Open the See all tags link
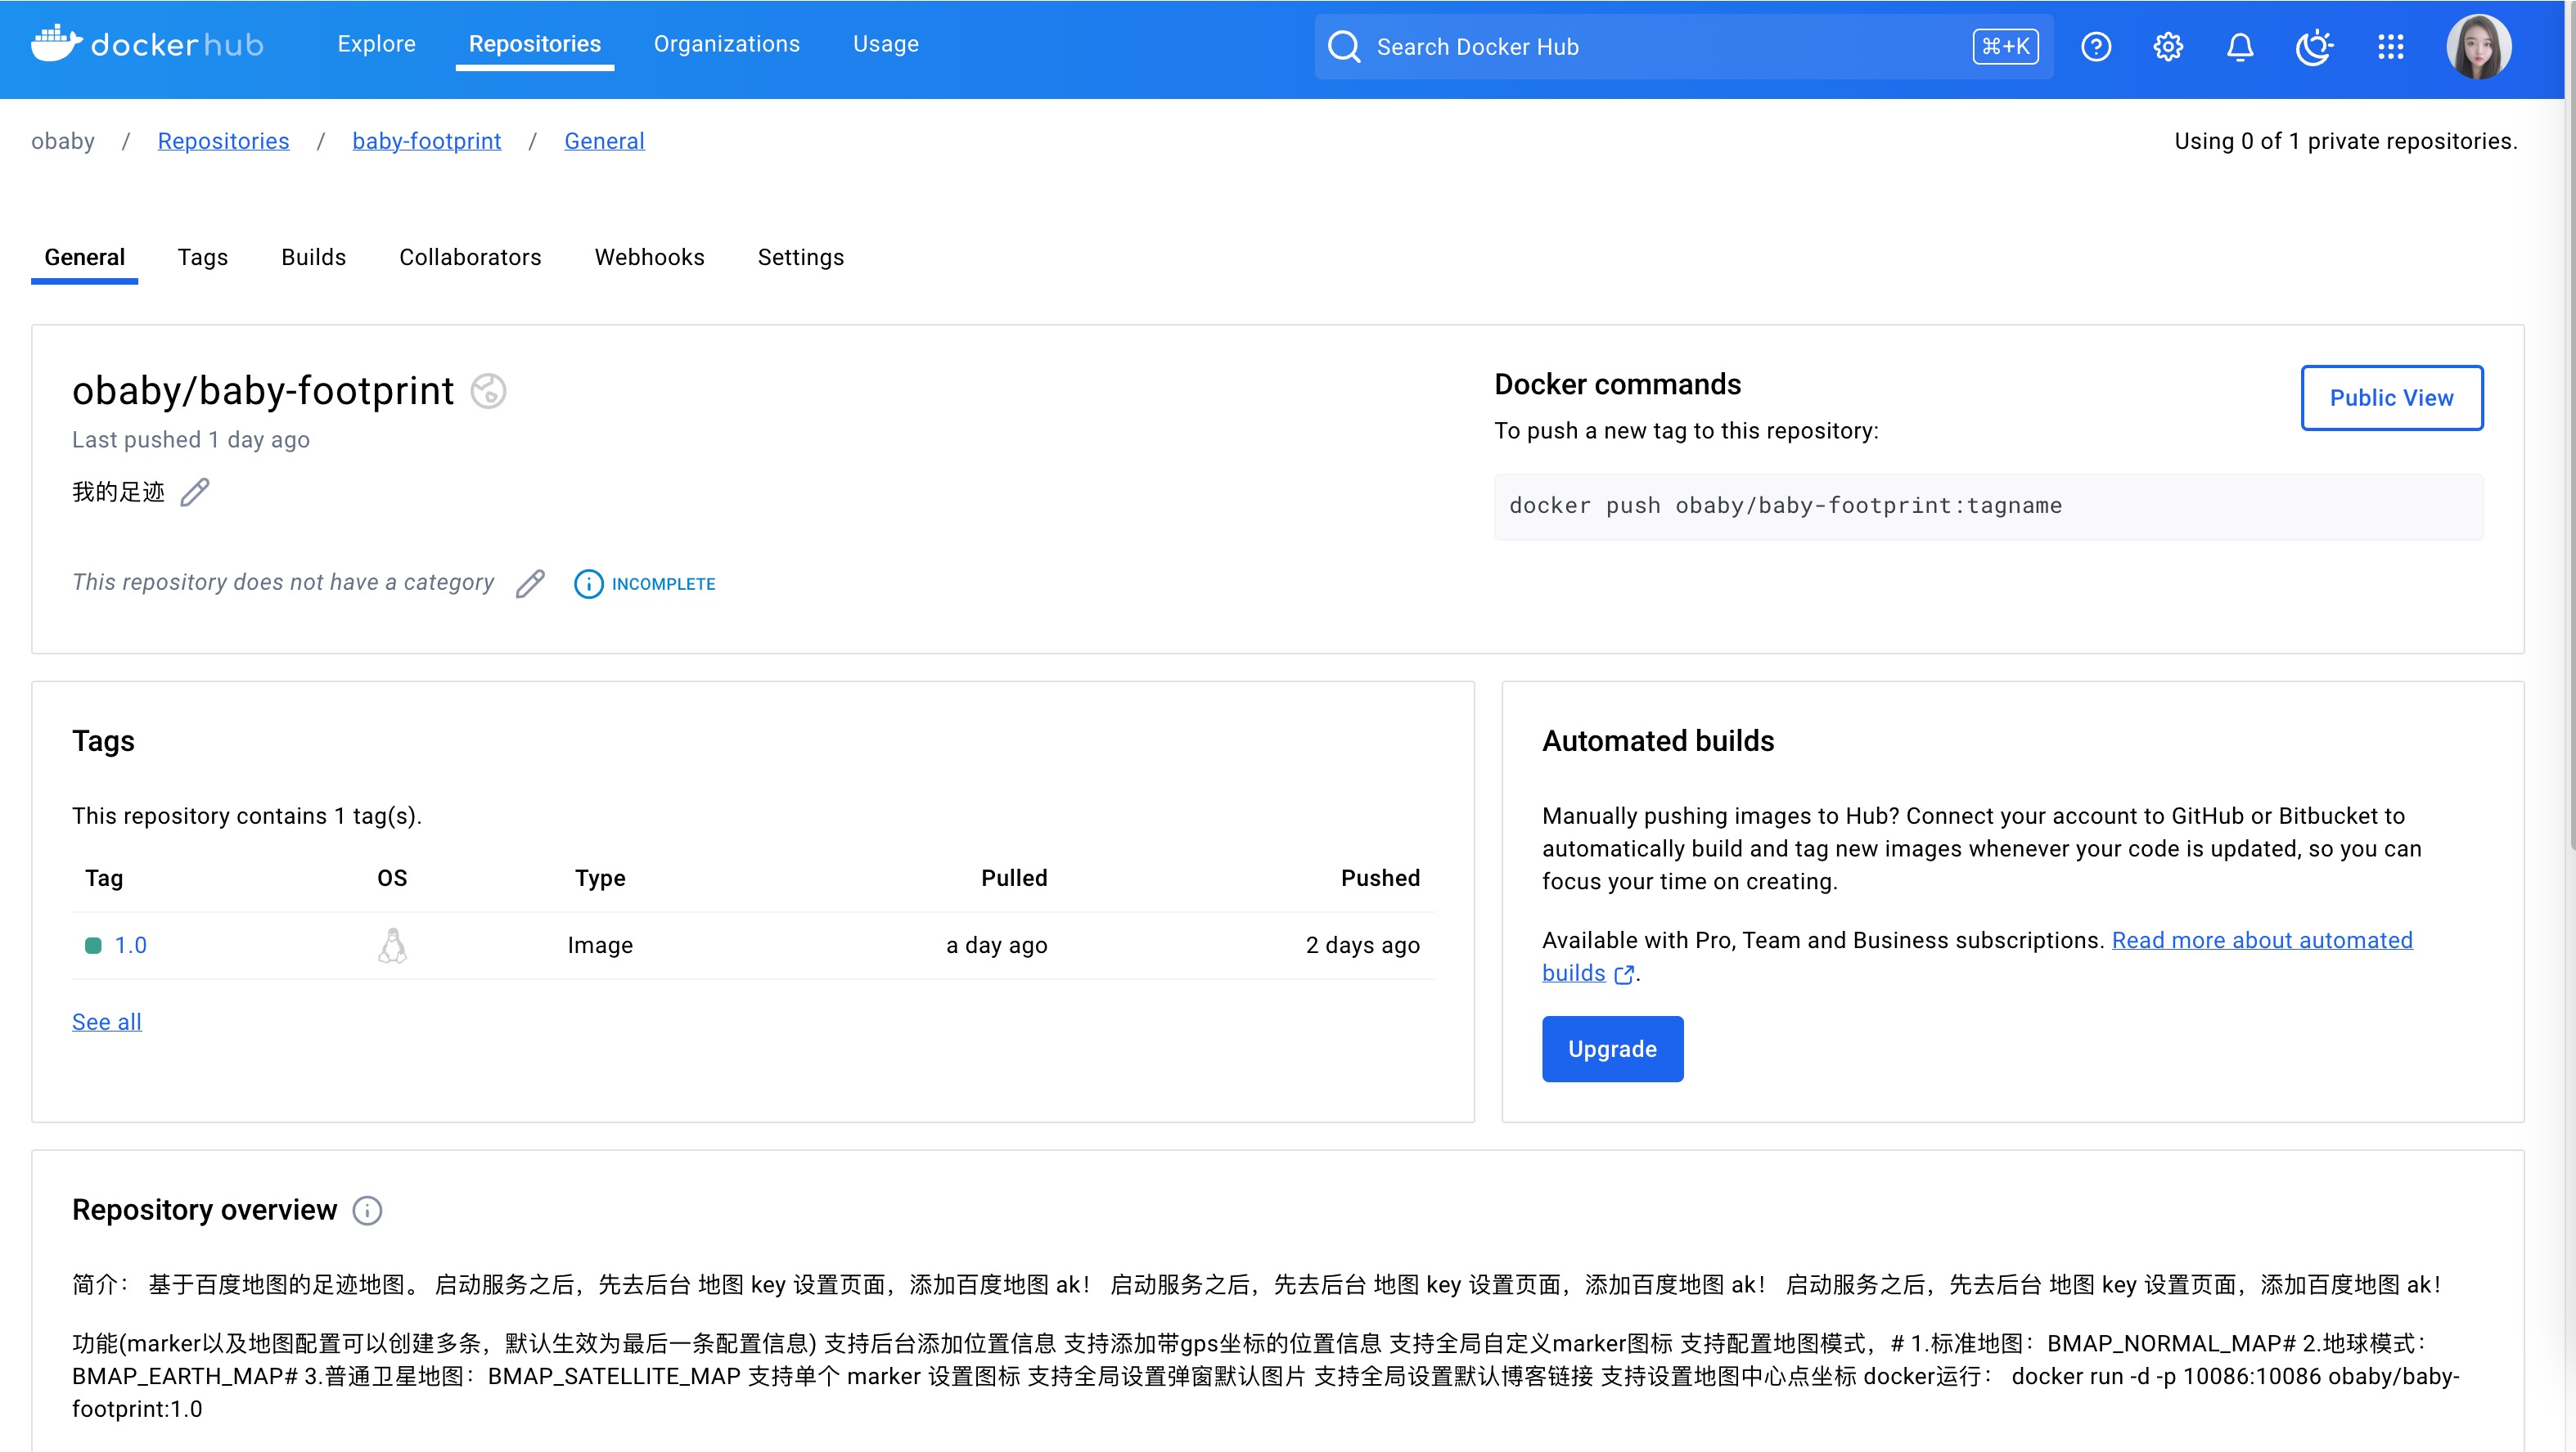 pyautogui.click(x=106, y=1022)
